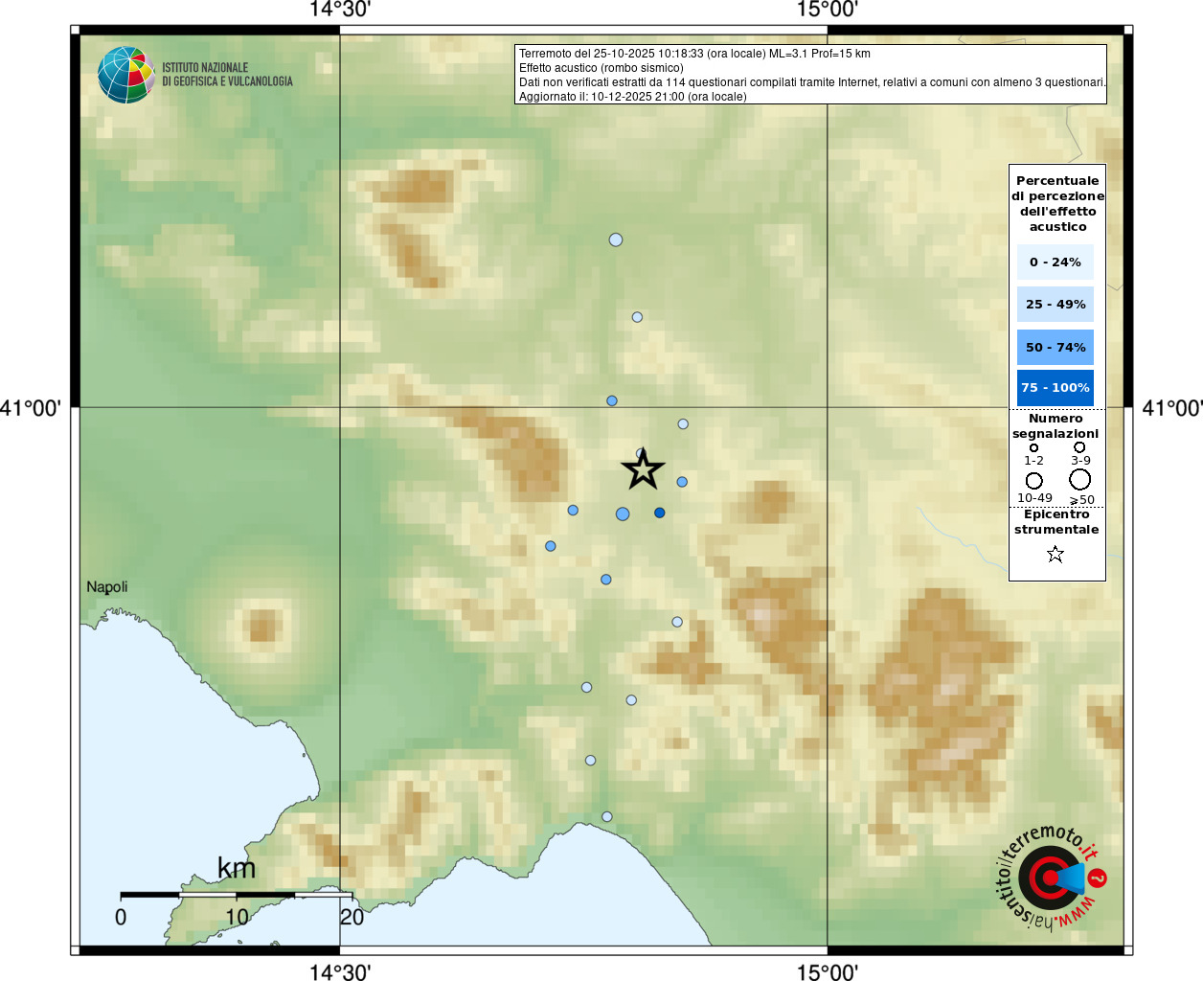Click the 15°00' longitude label at bottom
Viewport: 1203px width, 981px height.
click(828, 971)
